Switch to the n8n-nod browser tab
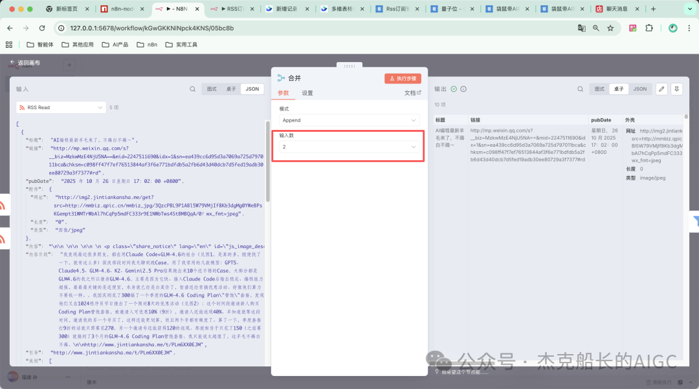 122,9
